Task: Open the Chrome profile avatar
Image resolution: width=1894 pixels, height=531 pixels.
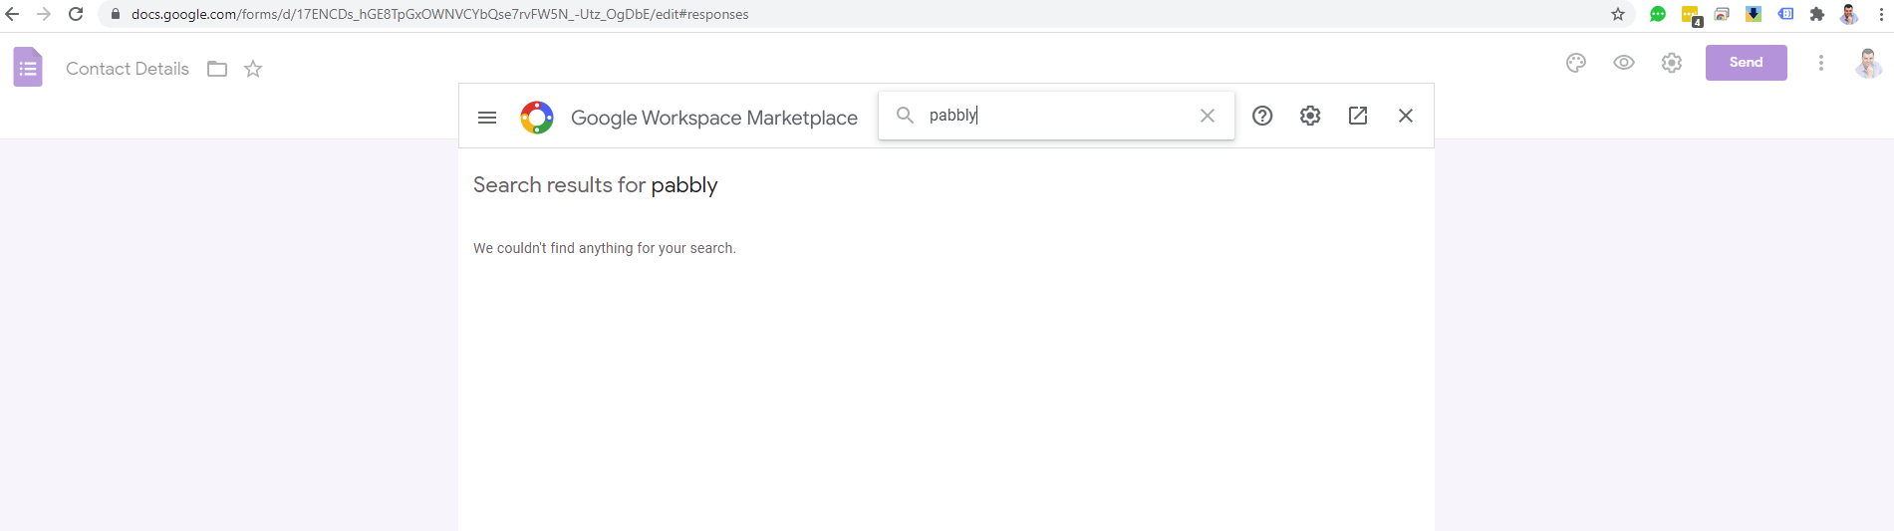Action: click(1849, 14)
